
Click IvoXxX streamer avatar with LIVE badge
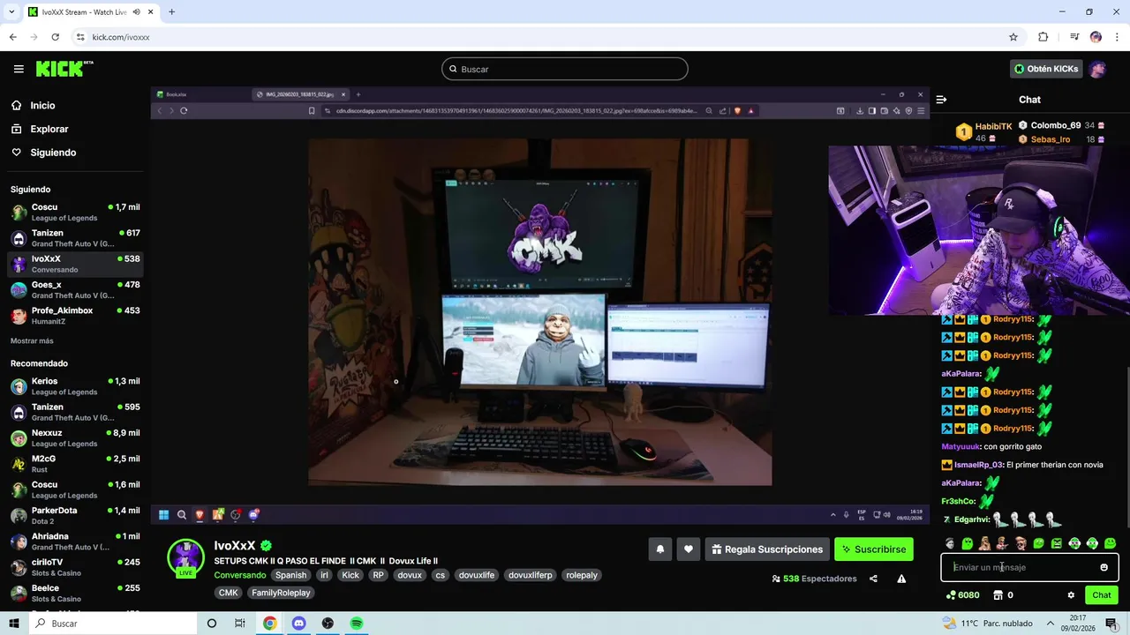[x=185, y=558]
